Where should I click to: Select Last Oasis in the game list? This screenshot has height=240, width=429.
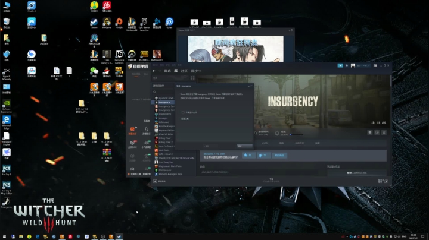pos(163,150)
